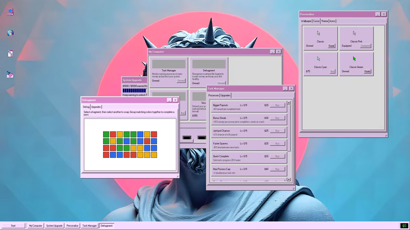
Task: Click the Jackpot Chance 'Lv. 0/5' level text
Action: coord(244,131)
